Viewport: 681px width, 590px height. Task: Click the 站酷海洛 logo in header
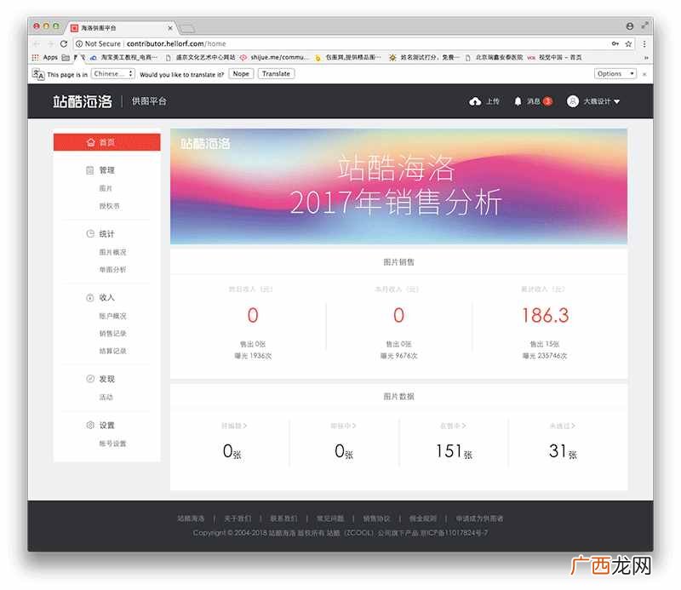click(x=83, y=101)
